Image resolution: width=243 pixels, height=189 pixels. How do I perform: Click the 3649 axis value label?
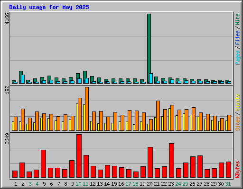pos(7,139)
